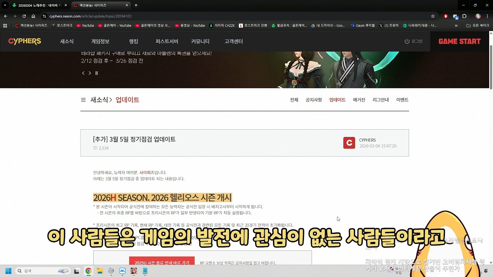Pause the banner slideshow
Image resolution: width=493 pixels, height=277 pixels.
pos(96,73)
